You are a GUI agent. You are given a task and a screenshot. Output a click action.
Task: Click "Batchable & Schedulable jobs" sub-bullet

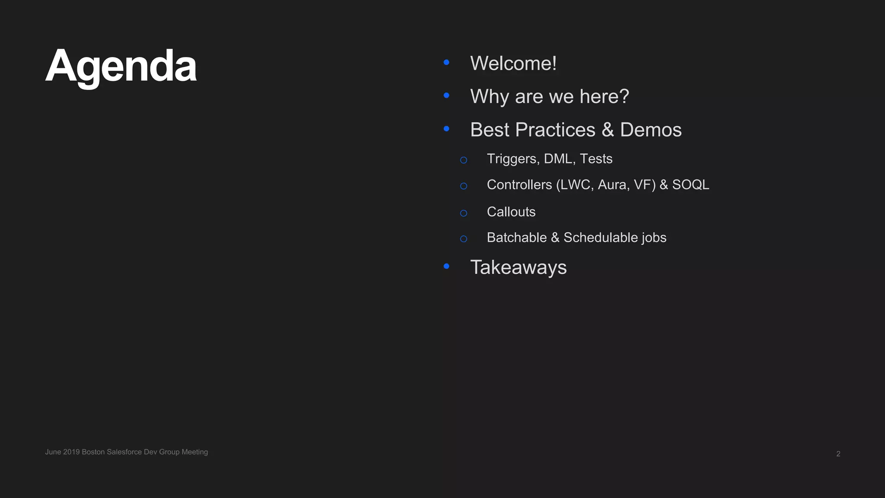click(x=576, y=238)
